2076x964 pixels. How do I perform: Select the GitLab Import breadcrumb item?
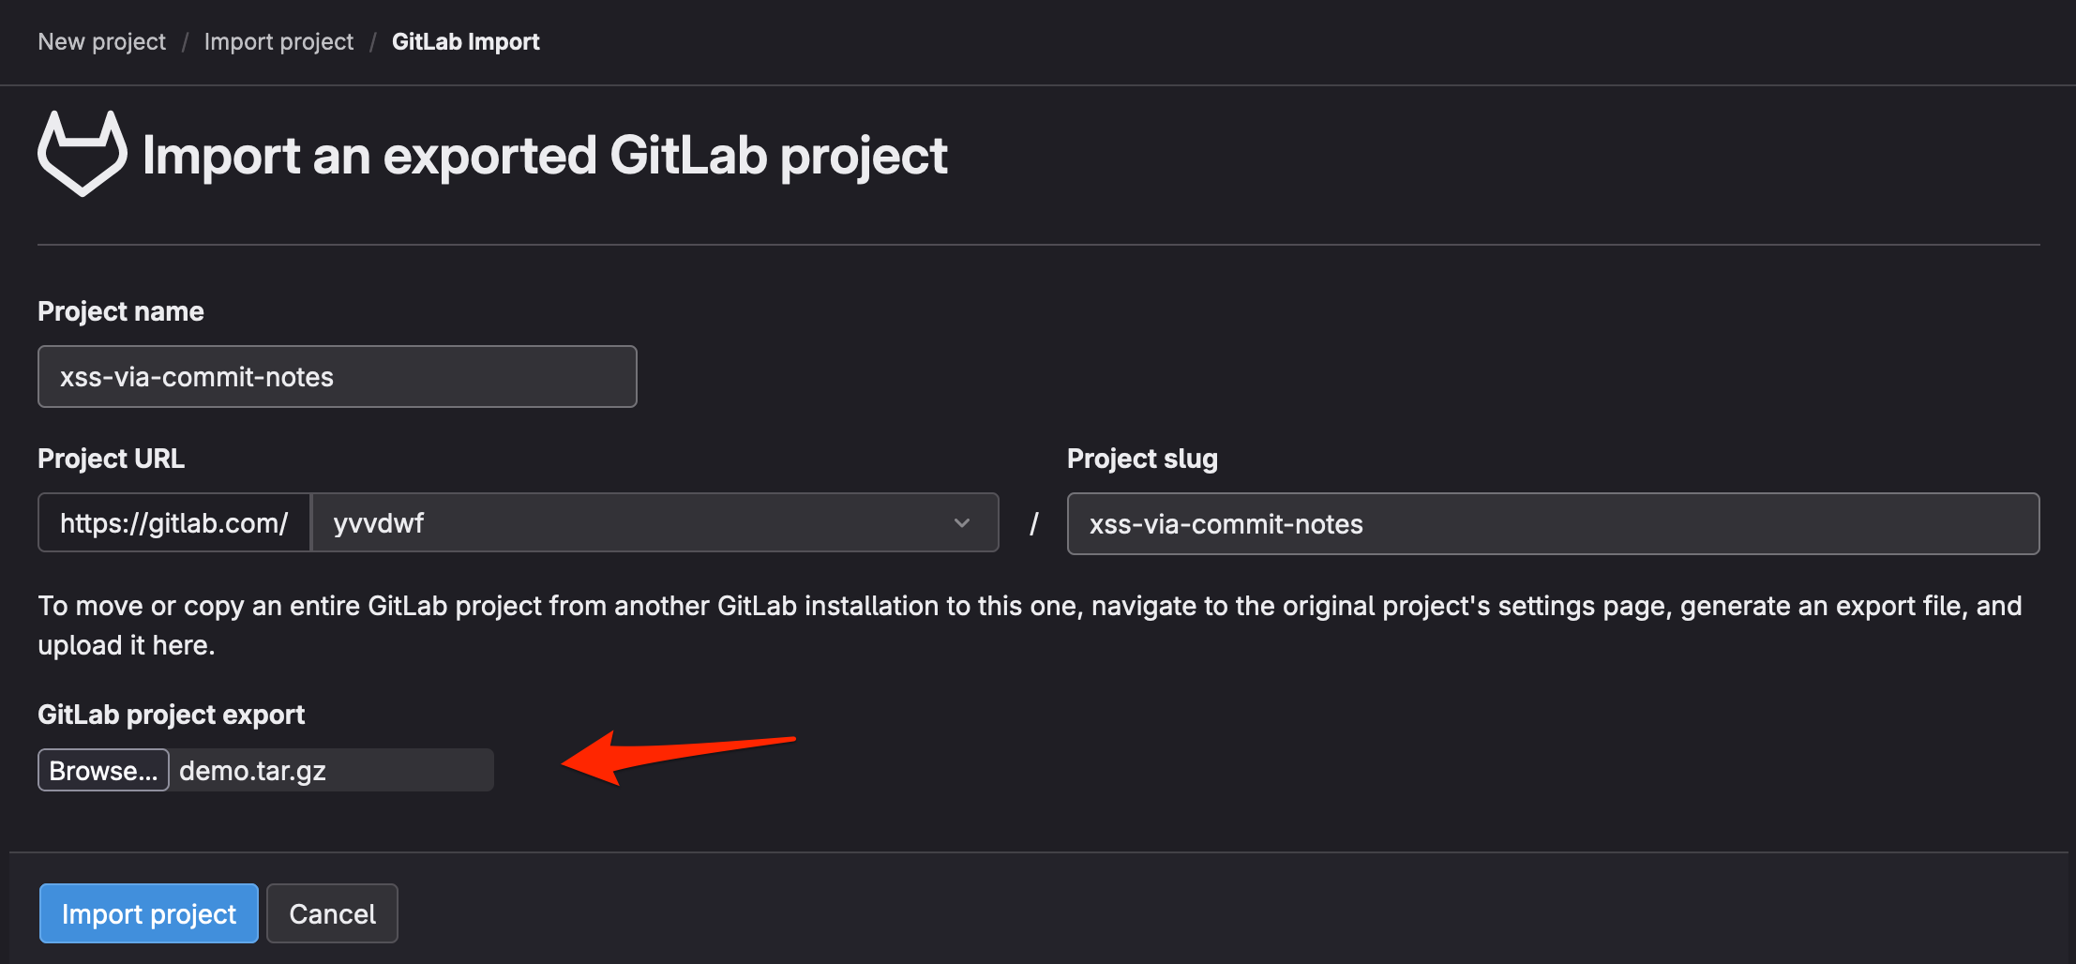click(465, 42)
